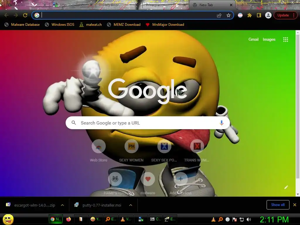Open the Malware Database bookmark

coord(22,25)
